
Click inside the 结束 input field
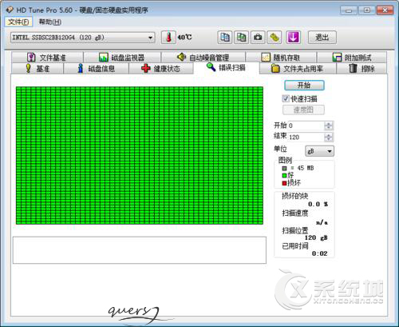[306, 138]
